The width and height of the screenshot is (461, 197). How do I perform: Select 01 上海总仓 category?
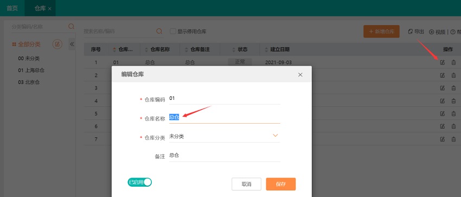click(x=31, y=70)
